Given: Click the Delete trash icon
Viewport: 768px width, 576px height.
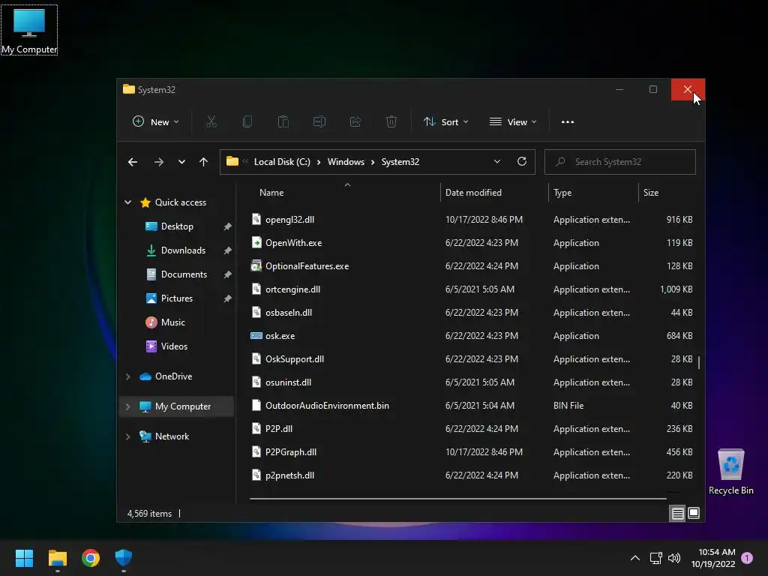Looking at the screenshot, I should 391,121.
